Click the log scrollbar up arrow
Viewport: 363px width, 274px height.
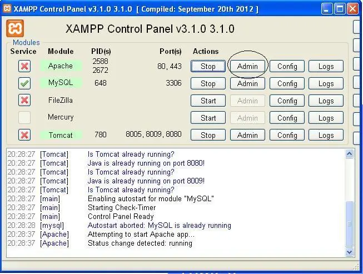tap(349, 153)
